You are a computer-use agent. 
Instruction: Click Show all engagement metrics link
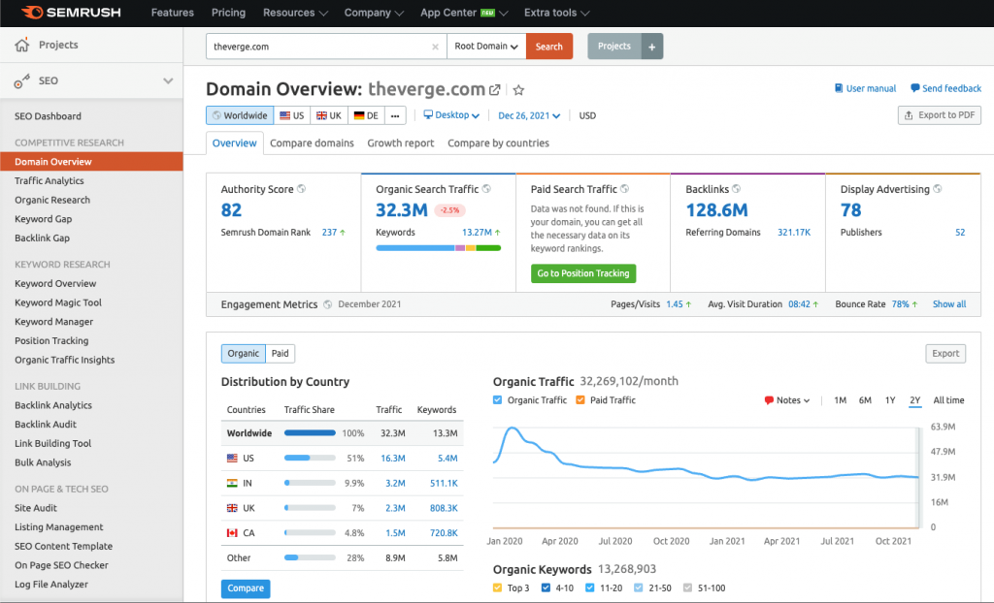949,304
